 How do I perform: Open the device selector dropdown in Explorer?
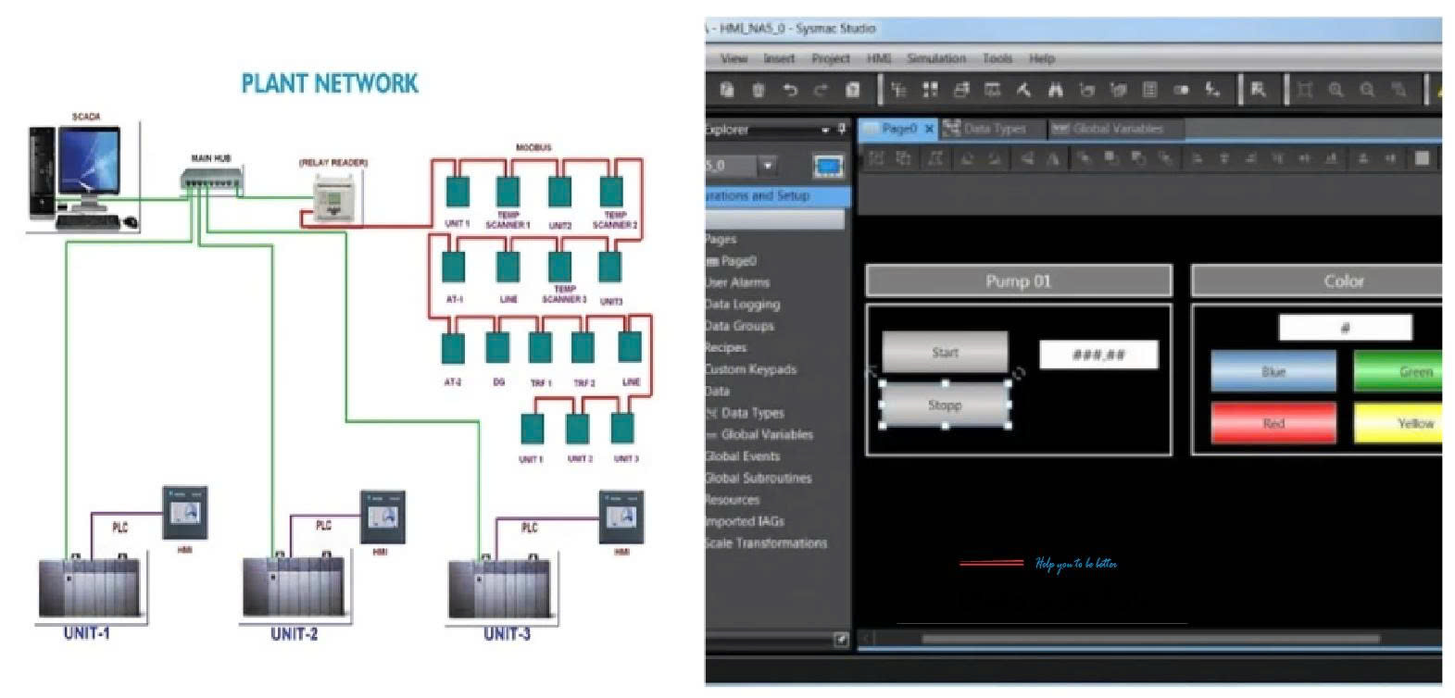tap(767, 167)
